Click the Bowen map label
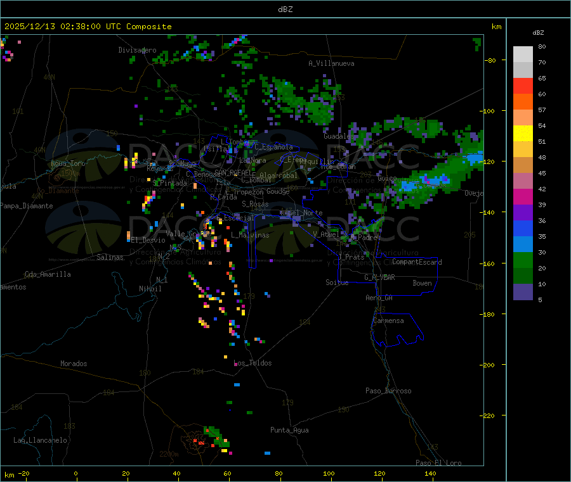The image size is (571, 482). pos(422,283)
